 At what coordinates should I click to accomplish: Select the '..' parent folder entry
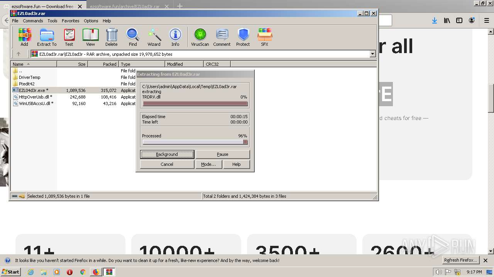tap(20, 71)
